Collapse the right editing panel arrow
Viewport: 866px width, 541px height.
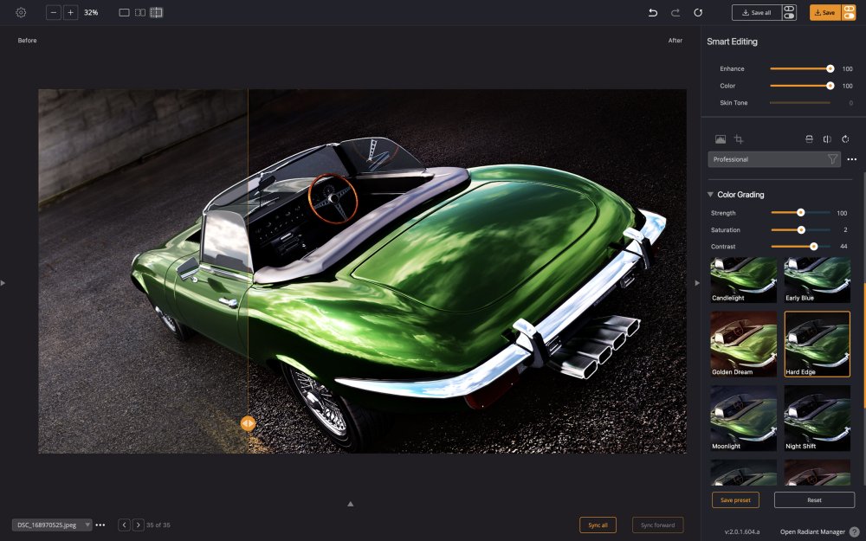[x=697, y=283]
